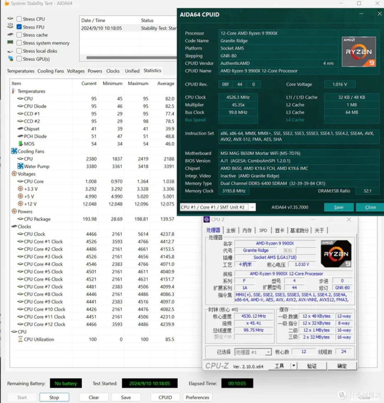This screenshot has height=403, width=384.
Task: Click the +12 V voltage icon
Action: click(20, 204)
